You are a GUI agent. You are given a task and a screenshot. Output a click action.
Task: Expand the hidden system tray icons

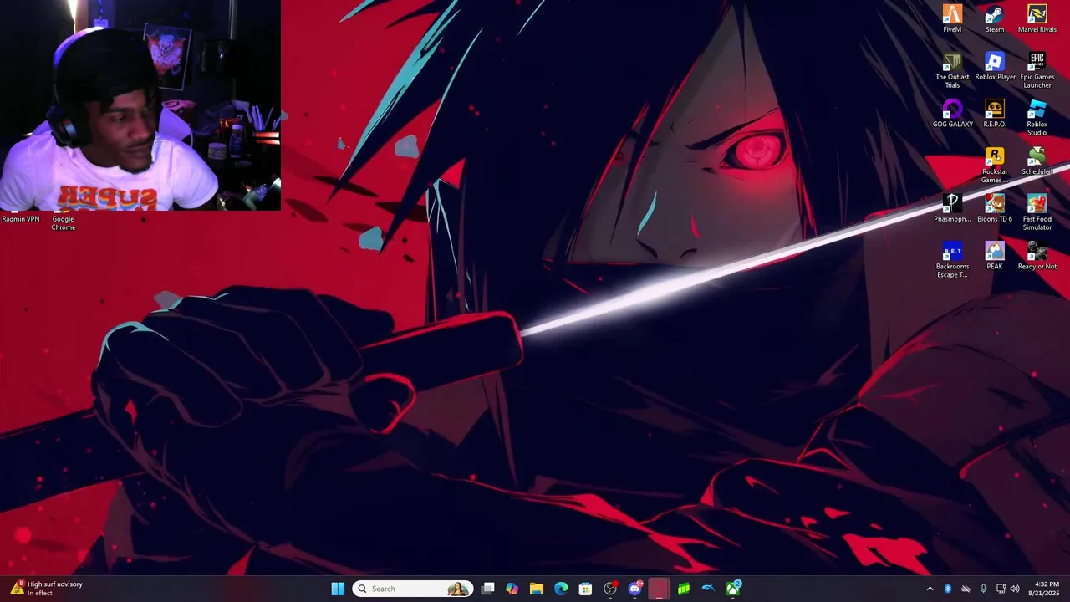click(930, 589)
